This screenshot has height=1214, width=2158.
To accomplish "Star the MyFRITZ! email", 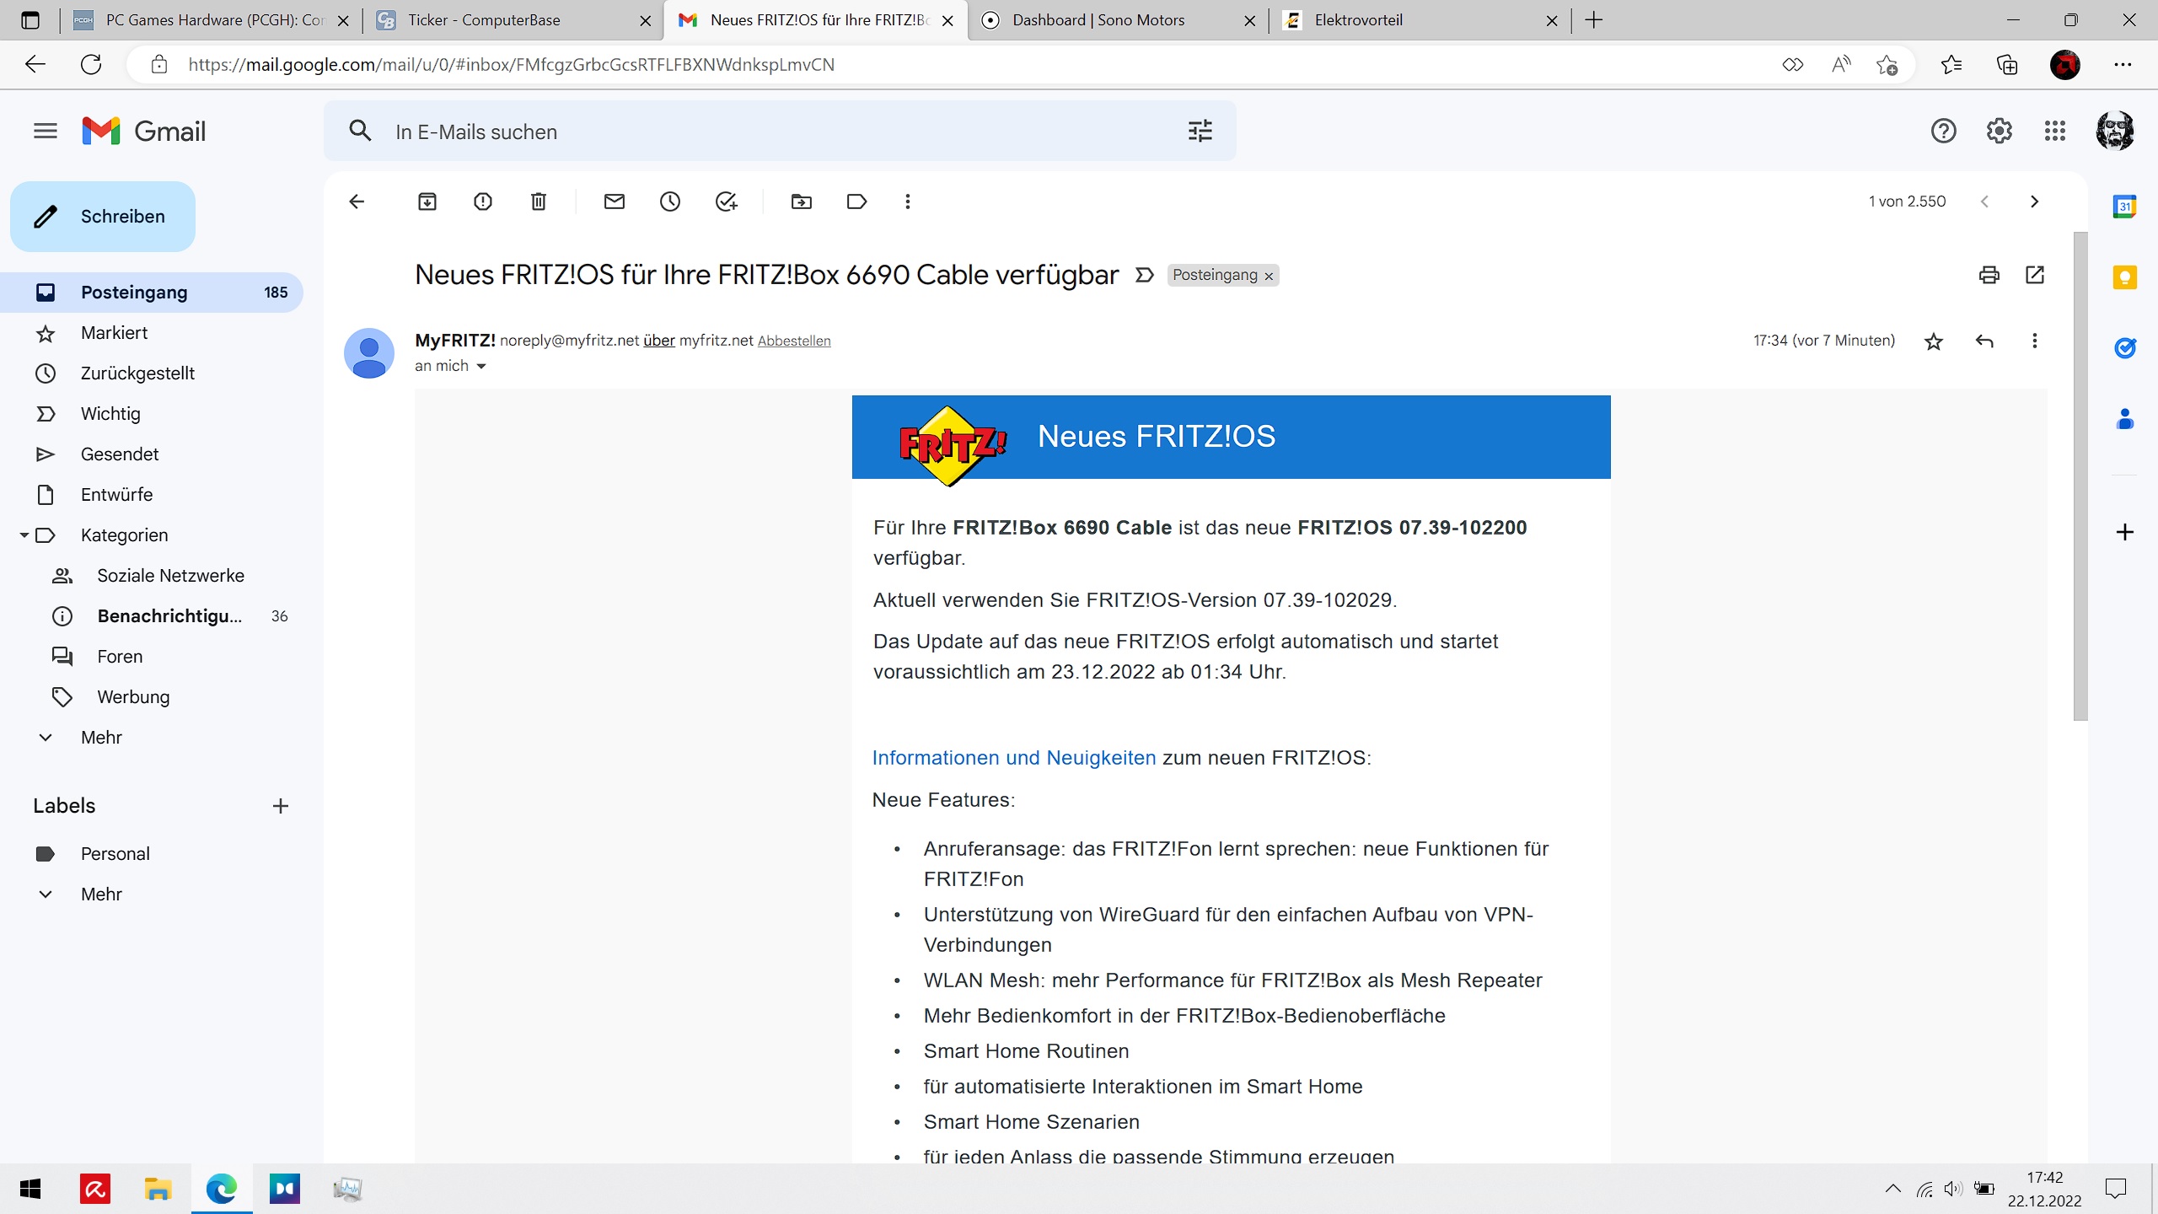I will coord(1934,341).
